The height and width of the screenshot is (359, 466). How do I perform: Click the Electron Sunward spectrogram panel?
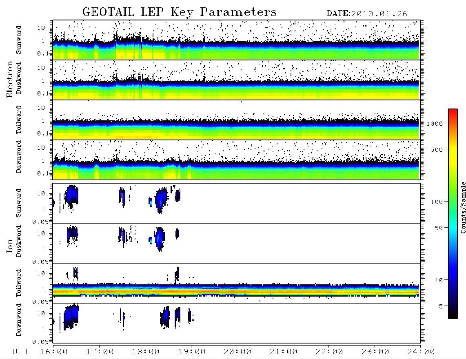click(237, 40)
